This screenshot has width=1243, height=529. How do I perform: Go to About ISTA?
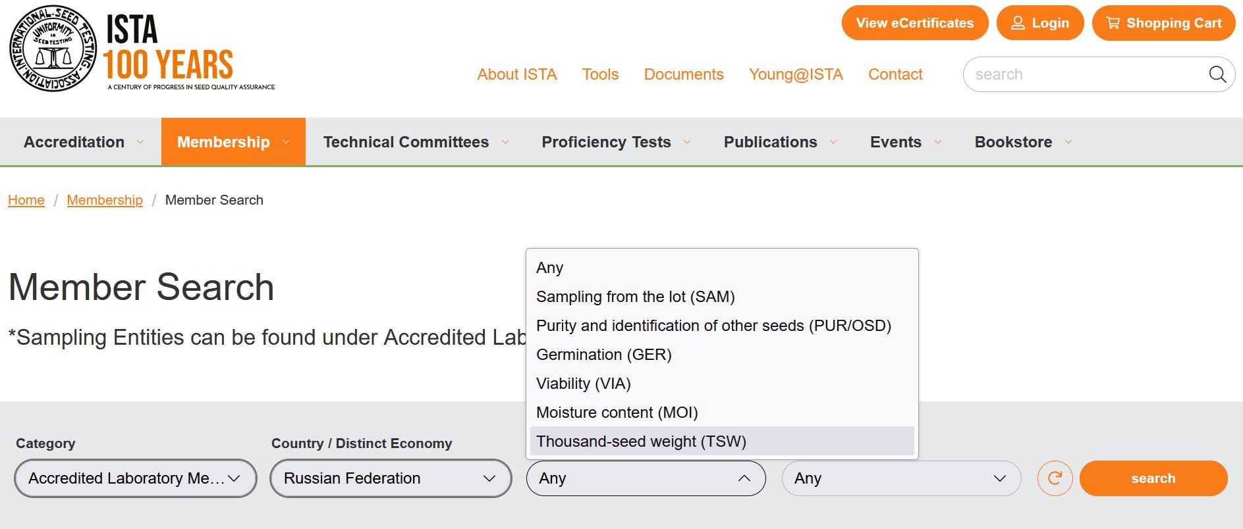coord(517,74)
